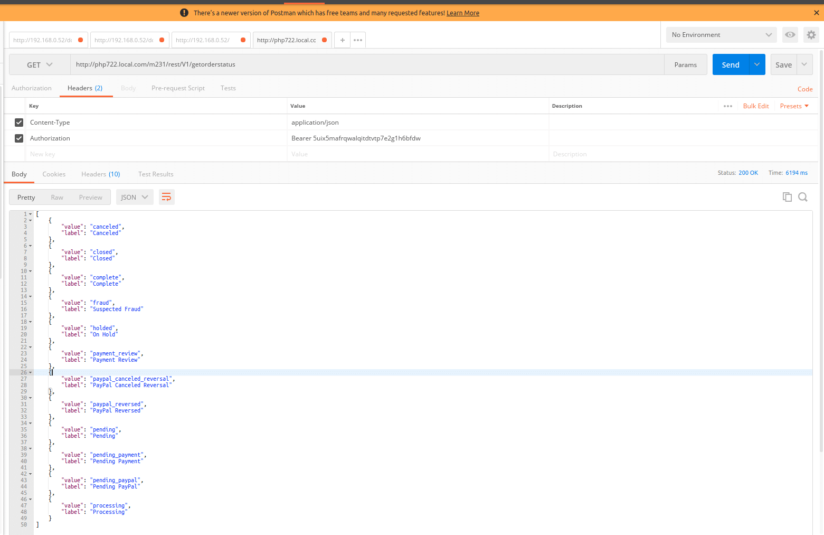The width and height of the screenshot is (824, 535).
Task: Disable the Content-Type header checkbox
Action: point(19,122)
